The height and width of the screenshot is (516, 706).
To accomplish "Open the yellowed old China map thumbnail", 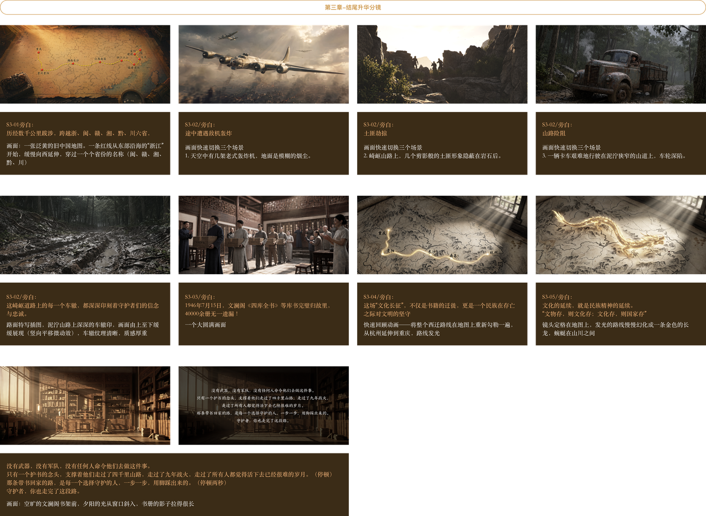I will click(x=85, y=64).
